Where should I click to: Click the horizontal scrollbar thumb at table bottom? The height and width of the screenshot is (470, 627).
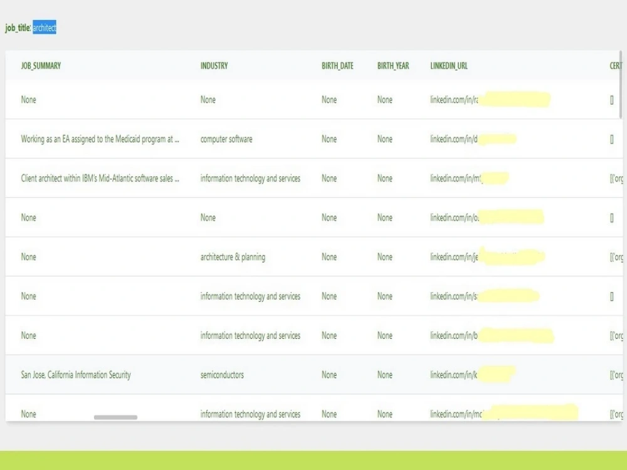[115, 417]
